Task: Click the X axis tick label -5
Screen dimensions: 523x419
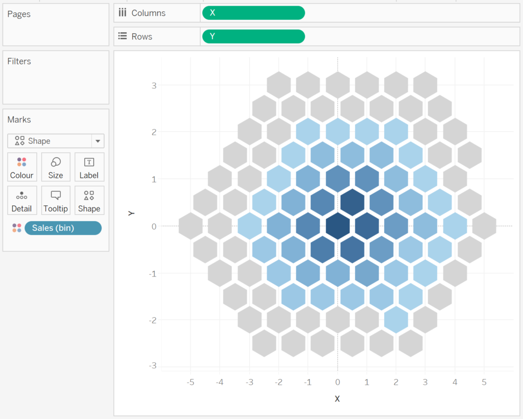Action: tap(191, 382)
